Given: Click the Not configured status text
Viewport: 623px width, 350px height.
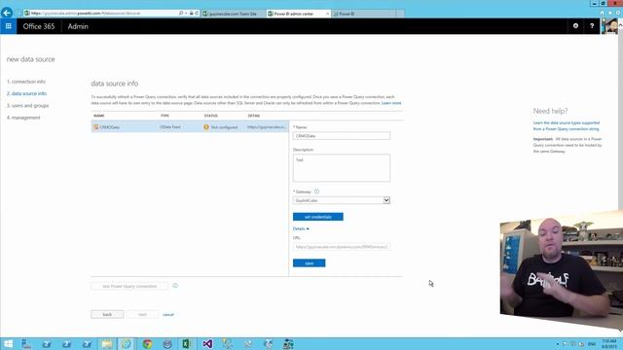Looking at the screenshot, I should tap(224, 127).
